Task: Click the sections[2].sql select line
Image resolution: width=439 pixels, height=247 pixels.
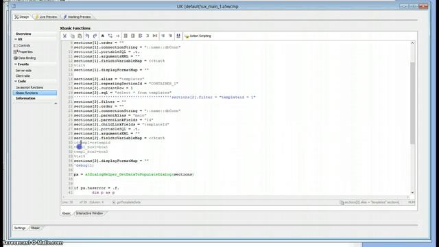Action: pos(123,93)
